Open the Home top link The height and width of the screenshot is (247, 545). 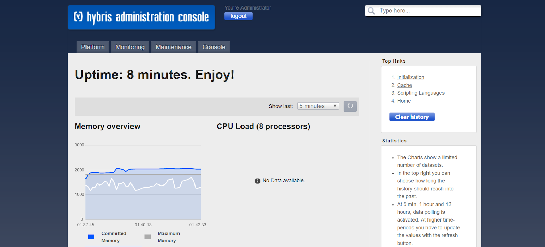click(404, 101)
